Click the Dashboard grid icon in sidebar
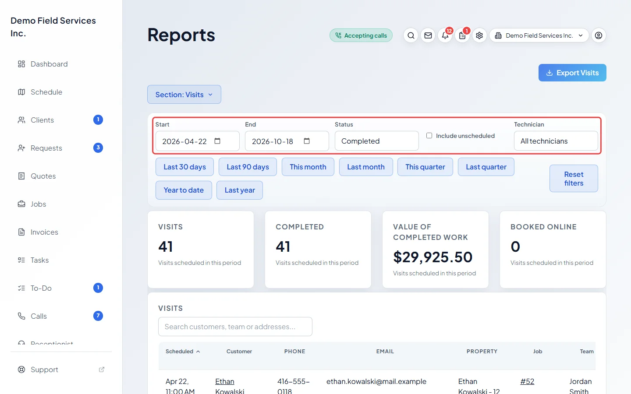The height and width of the screenshot is (394, 631). pos(21,64)
